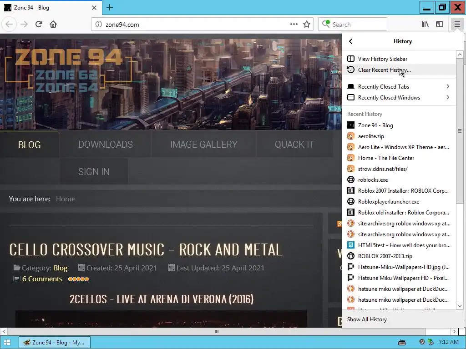
Task: Click Zone 94 - Blog taskbar button
Action: click(x=55, y=343)
